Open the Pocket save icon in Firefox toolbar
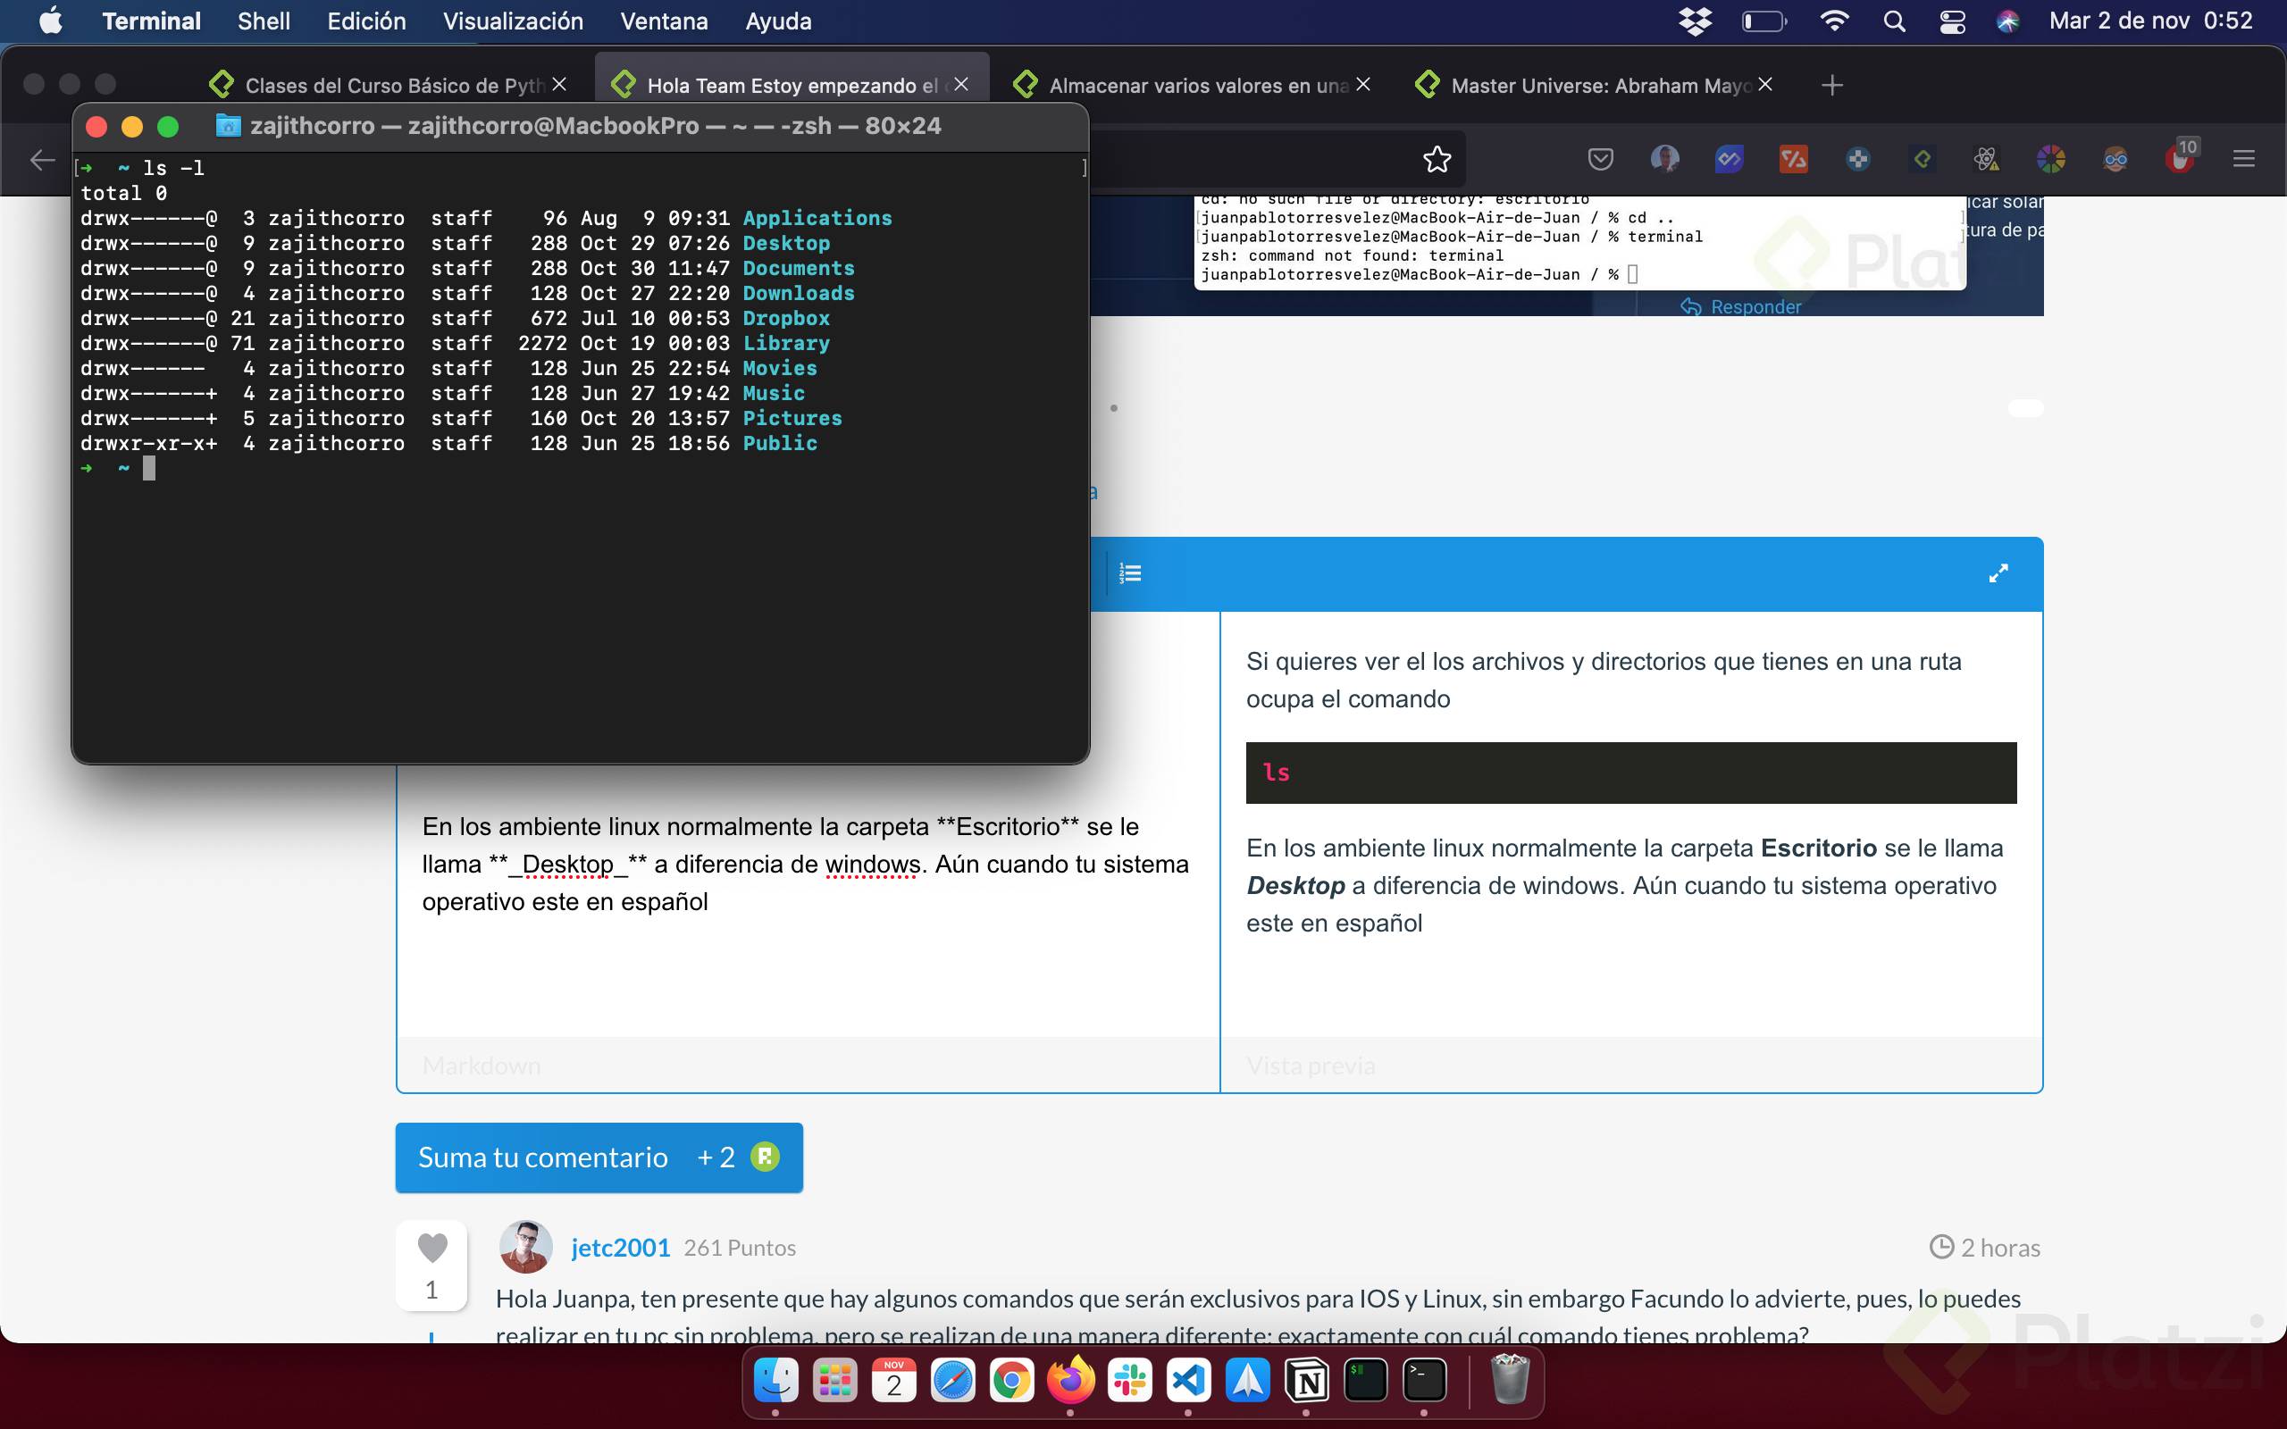 (1600, 159)
